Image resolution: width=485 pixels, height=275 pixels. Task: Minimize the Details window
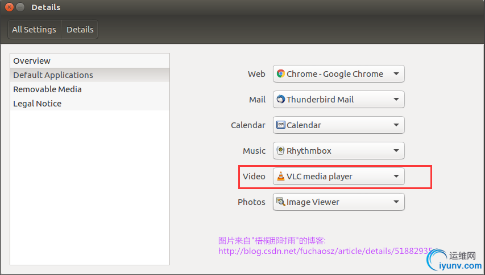click(x=20, y=7)
